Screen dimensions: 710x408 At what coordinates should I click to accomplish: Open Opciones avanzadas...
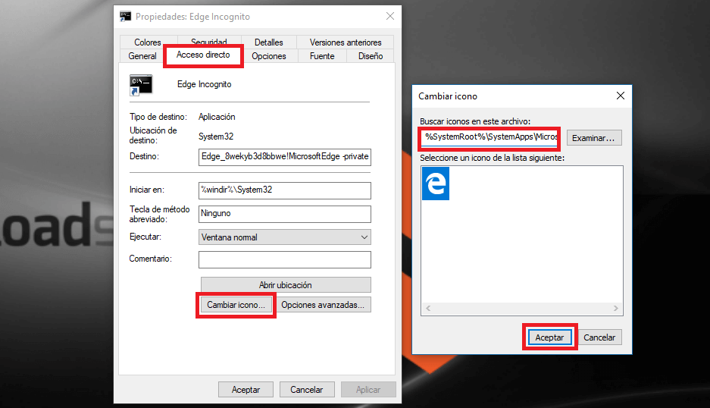coord(323,305)
